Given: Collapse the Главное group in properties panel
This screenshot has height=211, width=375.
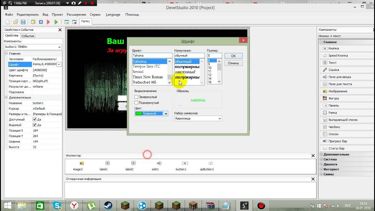Looking at the screenshot, I should pyautogui.click(x=6, y=54).
